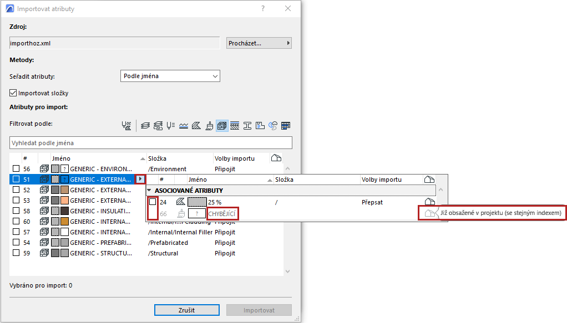Collapse the ASOCIOVANÉ ATRIBUTY group
Viewport: 567px width, 323px height.
tap(149, 190)
